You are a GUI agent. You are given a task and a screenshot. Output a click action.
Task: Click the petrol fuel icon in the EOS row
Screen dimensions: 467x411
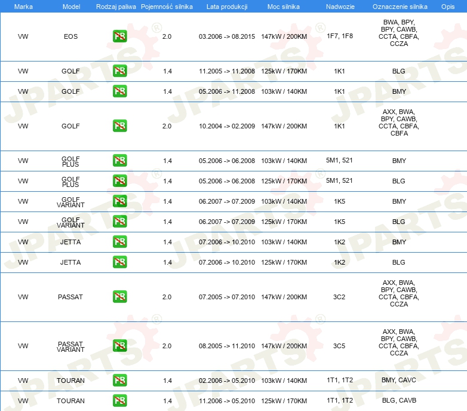(x=119, y=36)
